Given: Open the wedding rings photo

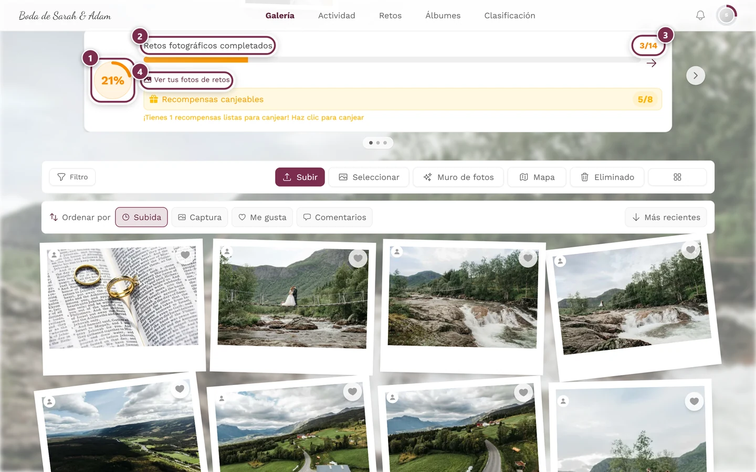Looking at the screenshot, I should point(123,297).
